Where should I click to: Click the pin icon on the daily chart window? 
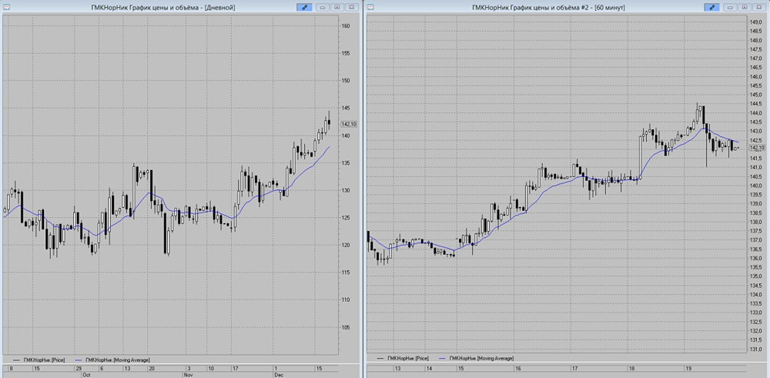click(x=304, y=8)
